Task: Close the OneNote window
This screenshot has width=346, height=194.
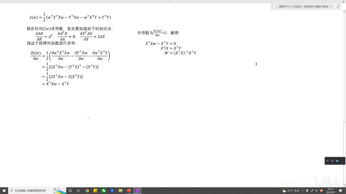Action: pos(344,2)
